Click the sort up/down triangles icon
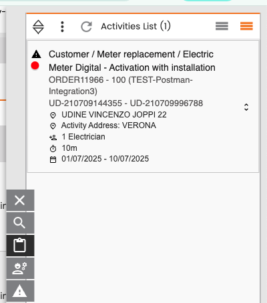 [38, 27]
